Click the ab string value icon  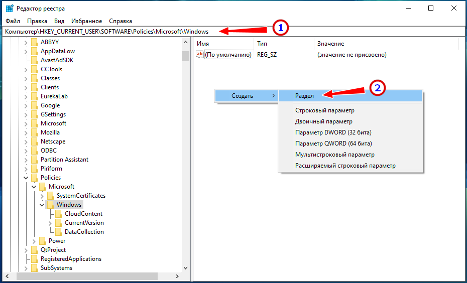(x=199, y=55)
